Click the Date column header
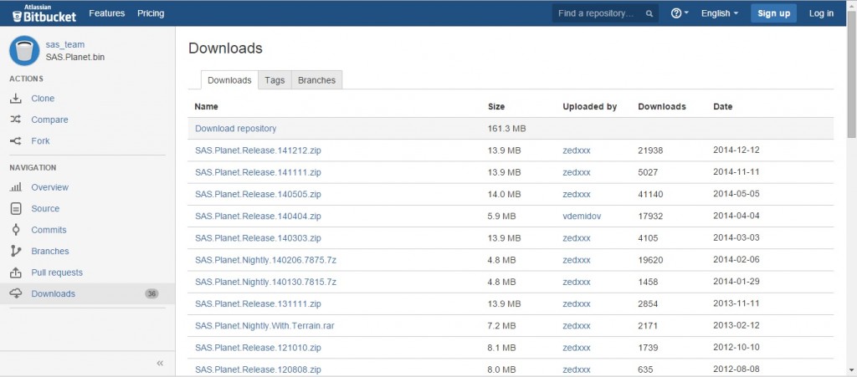857x377 pixels. 722,106
